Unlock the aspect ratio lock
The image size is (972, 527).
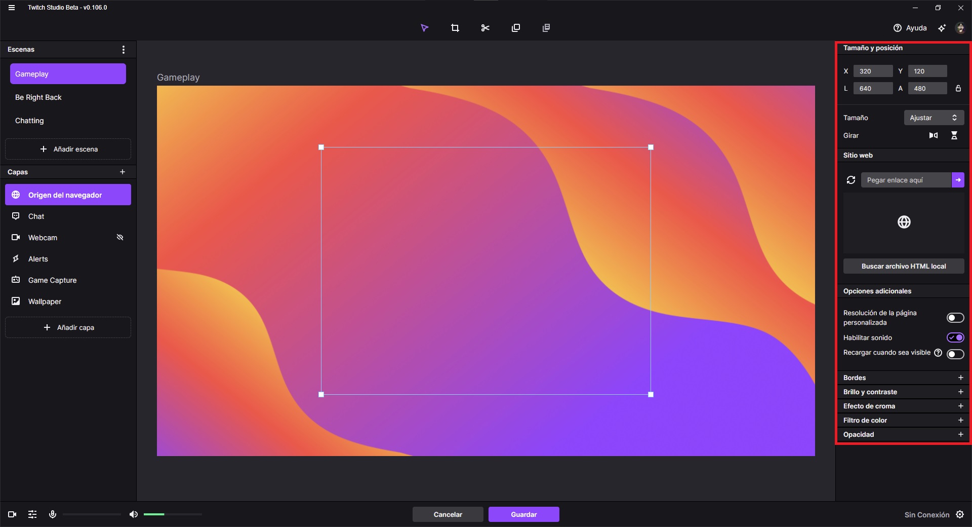[x=958, y=88]
